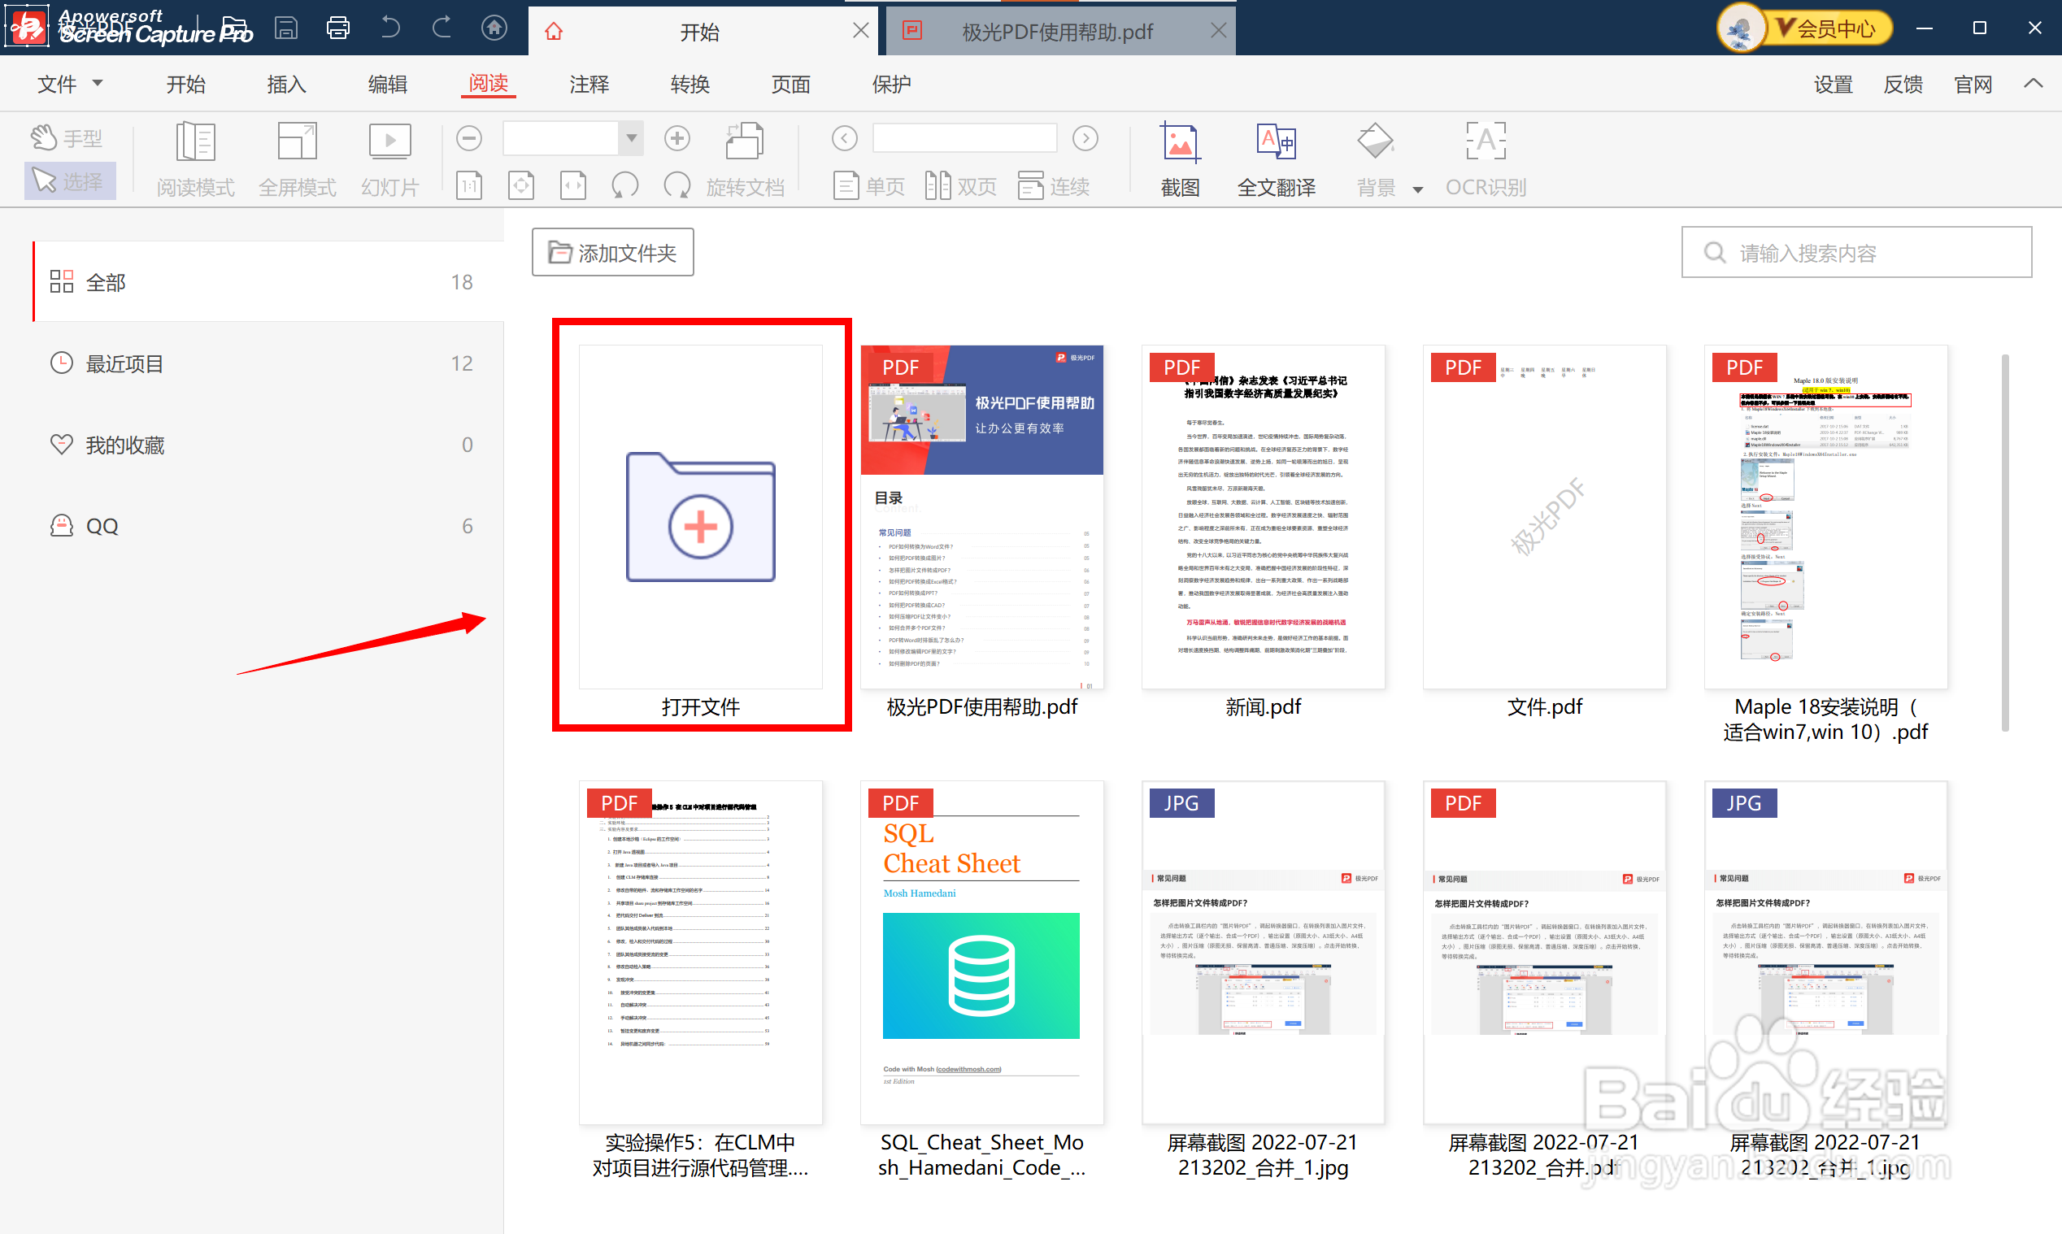Switch to the 注释 ribbon tab
Image resolution: width=2062 pixels, height=1234 pixels.
point(589,83)
